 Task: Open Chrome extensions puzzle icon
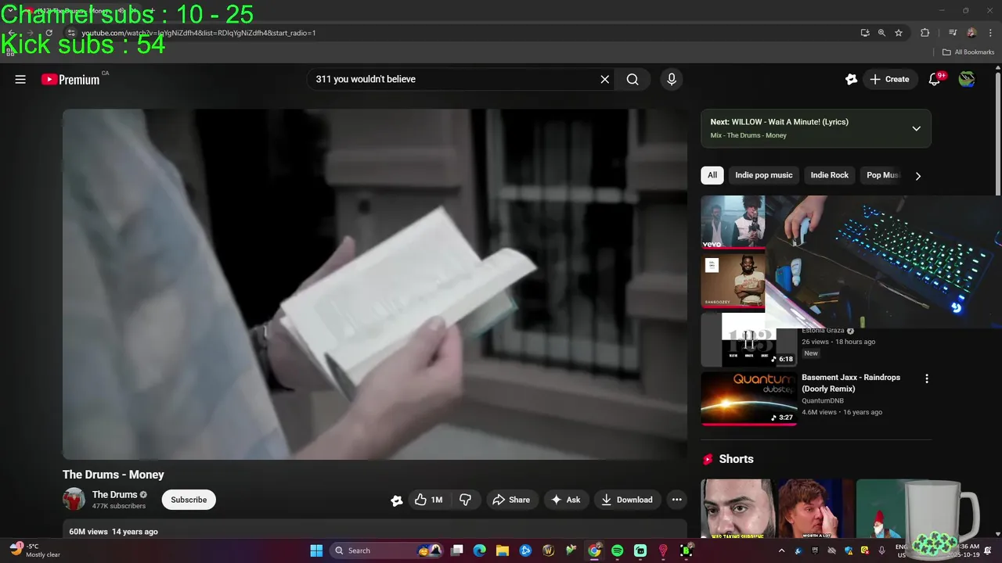(925, 33)
